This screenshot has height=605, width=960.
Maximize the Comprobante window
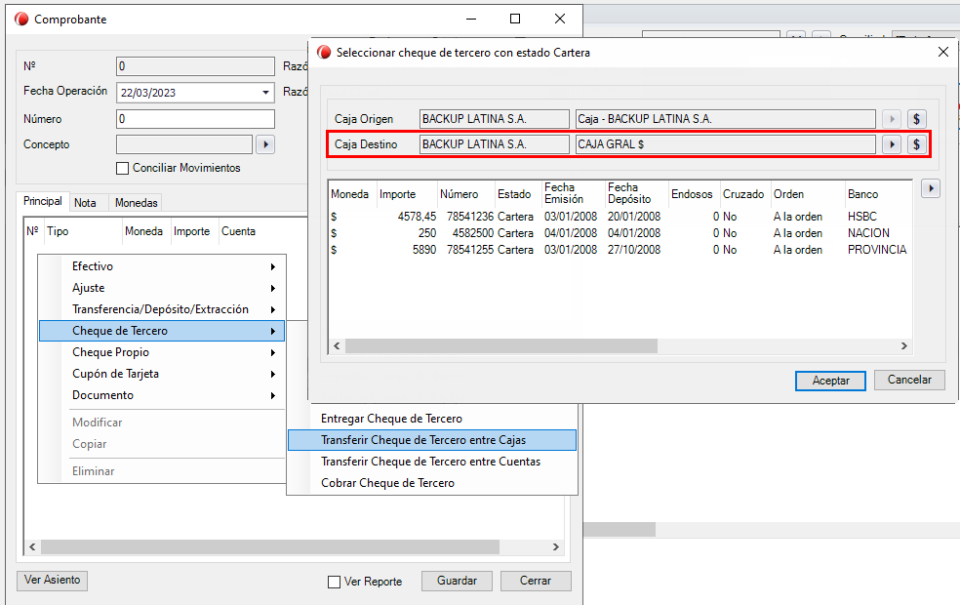pyautogui.click(x=515, y=19)
